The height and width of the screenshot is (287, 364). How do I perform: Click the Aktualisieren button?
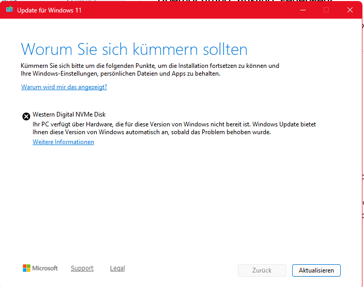point(316,270)
